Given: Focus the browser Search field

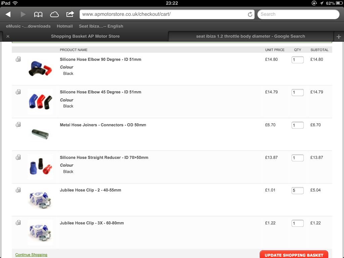Looking at the screenshot, I should pos(298,14).
